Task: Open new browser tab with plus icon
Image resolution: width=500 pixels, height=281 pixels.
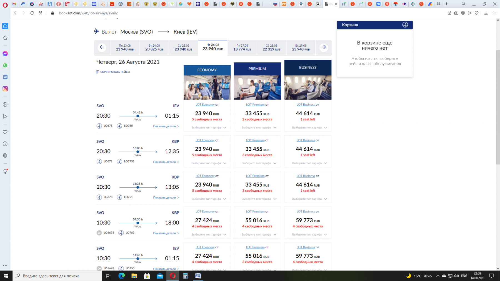Action: (446, 4)
